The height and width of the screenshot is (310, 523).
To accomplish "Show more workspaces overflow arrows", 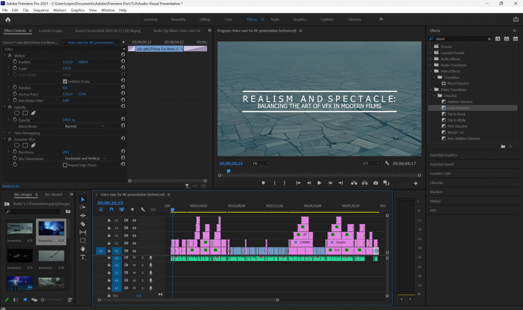I will tap(381, 19).
